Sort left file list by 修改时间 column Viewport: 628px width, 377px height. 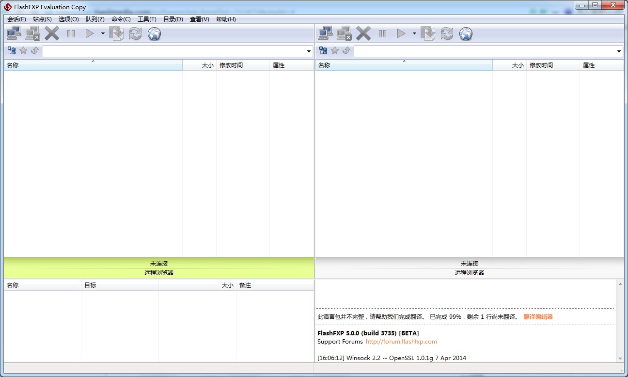(243, 65)
